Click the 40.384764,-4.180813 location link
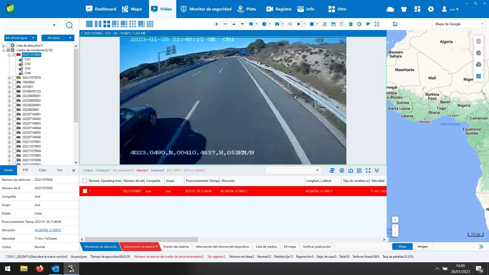The height and width of the screenshot is (275, 489). (x=48, y=230)
